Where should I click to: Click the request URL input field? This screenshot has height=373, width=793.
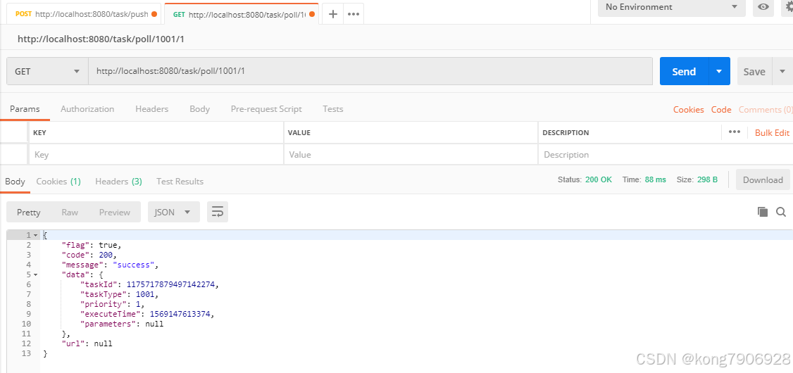point(370,72)
